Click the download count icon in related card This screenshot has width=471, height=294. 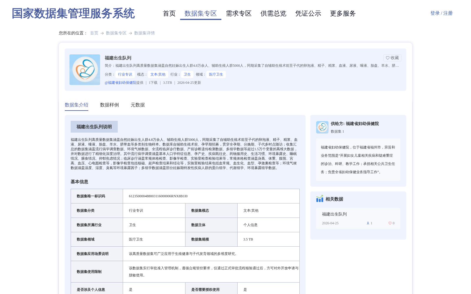coord(368,223)
